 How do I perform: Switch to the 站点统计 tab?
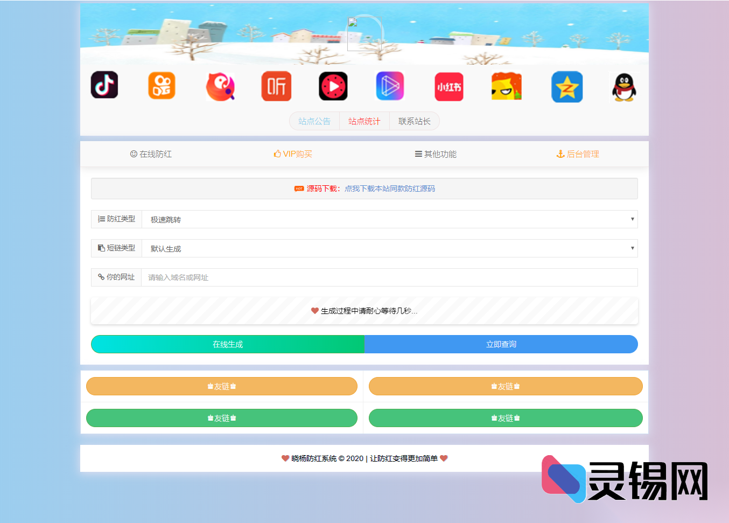[x=364, y=121]
